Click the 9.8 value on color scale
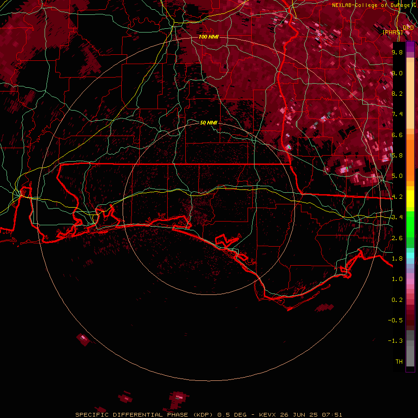The width and height of the screenshot is (418, 418). coord(397,52)
